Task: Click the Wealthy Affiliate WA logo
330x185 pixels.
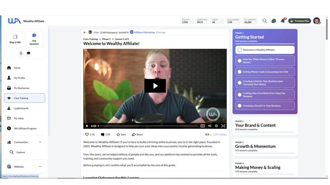Action: 14,21
